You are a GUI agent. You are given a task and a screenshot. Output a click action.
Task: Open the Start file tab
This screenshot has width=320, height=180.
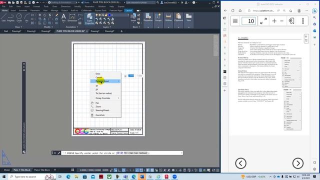[x=6, y=31]
